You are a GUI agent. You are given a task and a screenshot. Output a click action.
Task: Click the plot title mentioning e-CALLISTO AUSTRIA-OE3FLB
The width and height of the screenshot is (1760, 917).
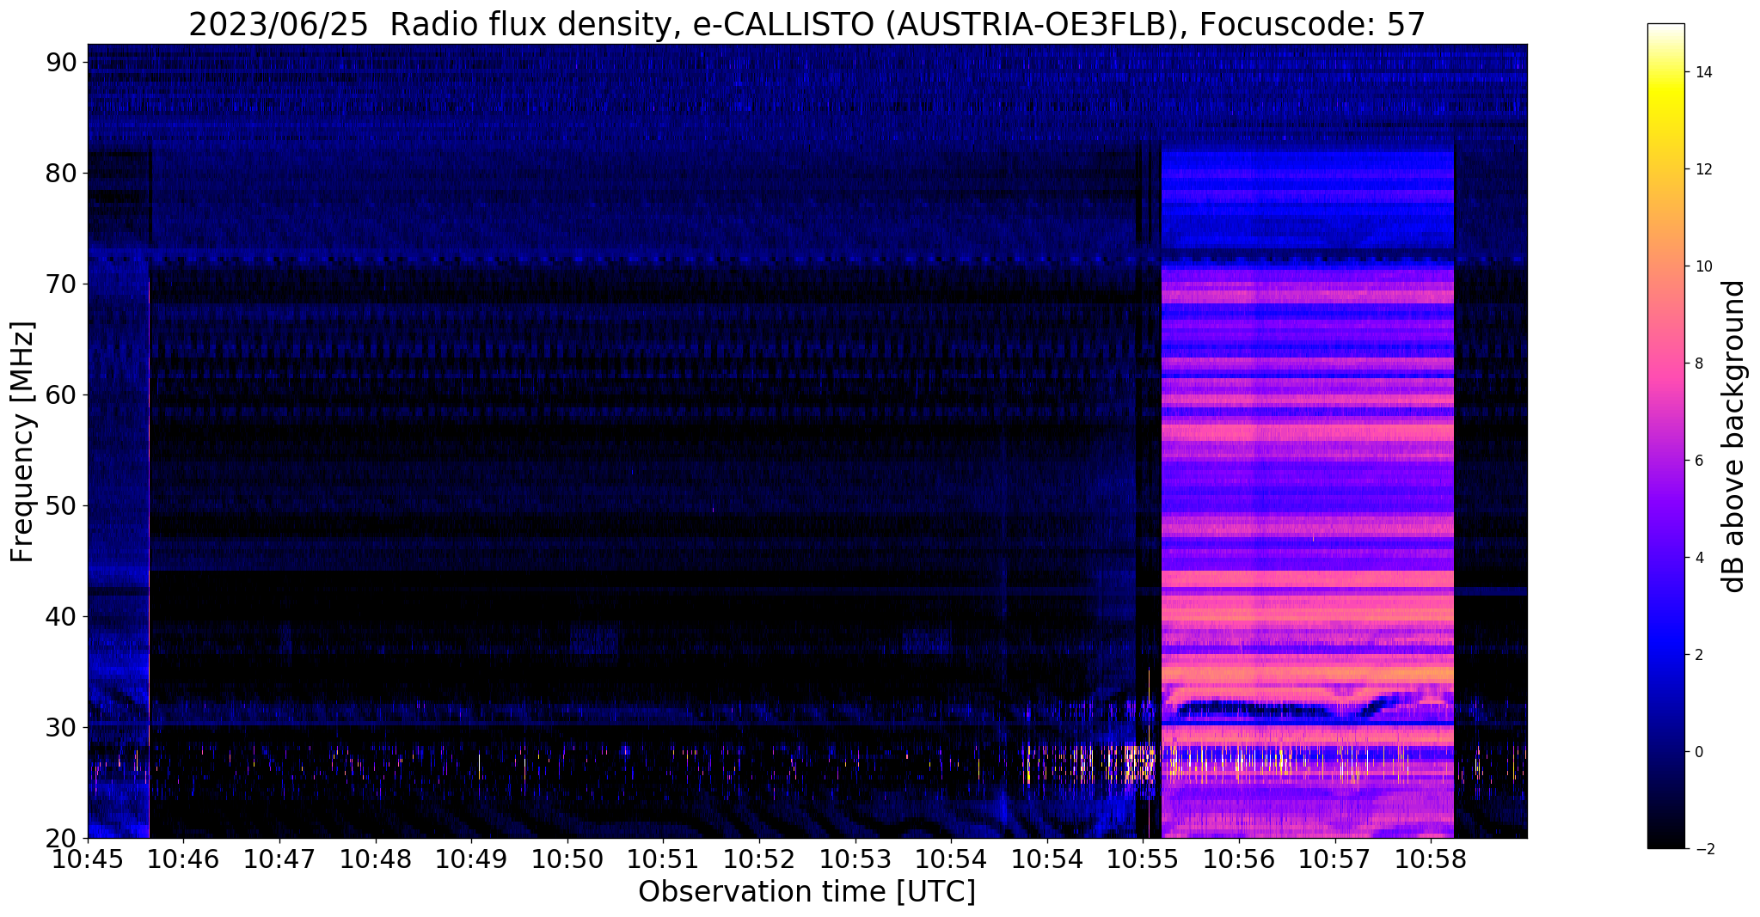click(x=807, y=24)
